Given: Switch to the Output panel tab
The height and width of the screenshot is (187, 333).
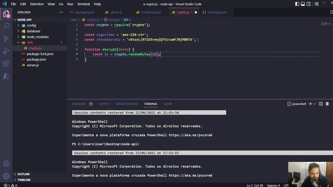Looking at the screenshot, I should click(x=104, y=104).
